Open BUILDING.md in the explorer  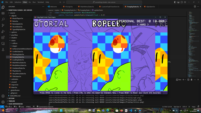15,96
